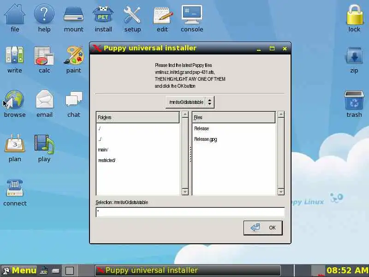The height and width of the screenshot is (277, 369).
Task: Select the ./ folder entry
Action: 137,129
